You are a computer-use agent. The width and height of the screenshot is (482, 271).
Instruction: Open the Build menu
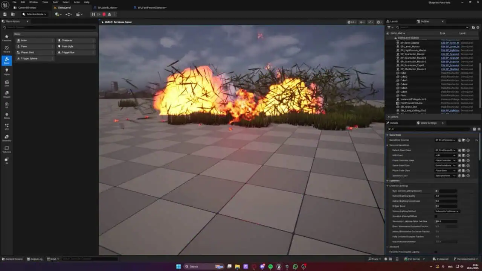pyautogui.click(x=55, y=2)
